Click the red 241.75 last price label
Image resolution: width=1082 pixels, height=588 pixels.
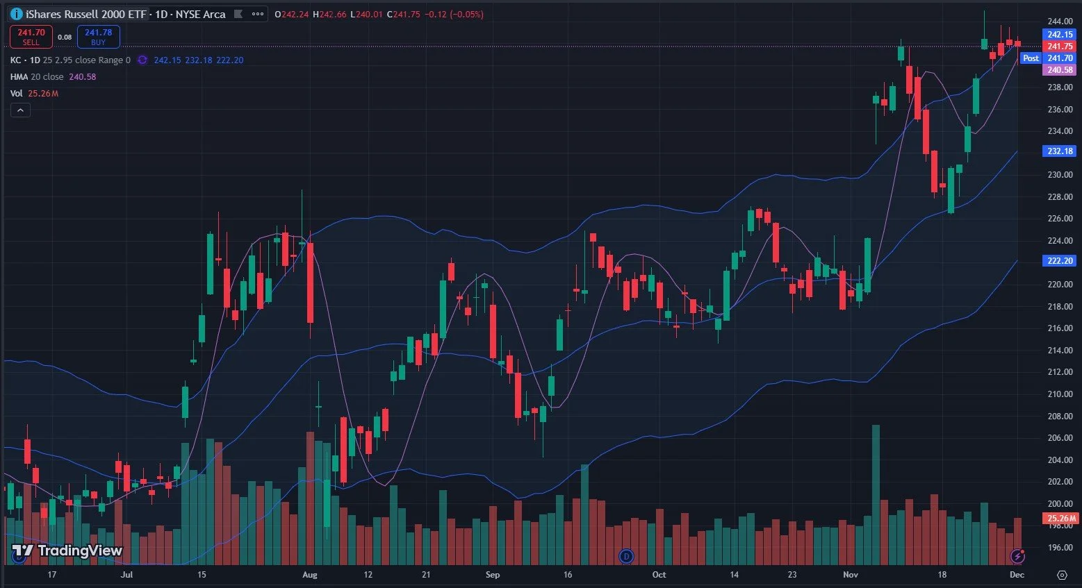pos(1060,46)
